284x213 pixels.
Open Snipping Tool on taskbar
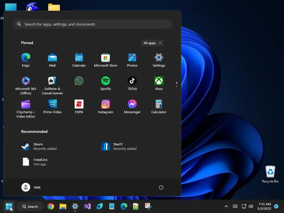tap(148, 206)
